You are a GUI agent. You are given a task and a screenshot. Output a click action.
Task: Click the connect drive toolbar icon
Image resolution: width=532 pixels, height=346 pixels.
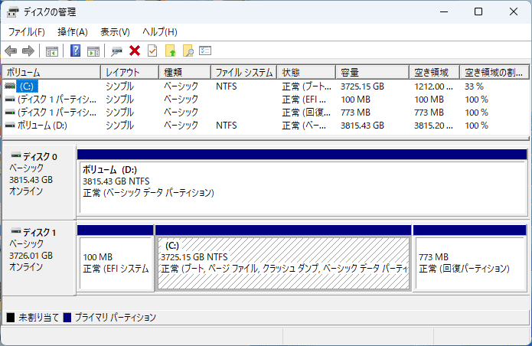[116, 51]
